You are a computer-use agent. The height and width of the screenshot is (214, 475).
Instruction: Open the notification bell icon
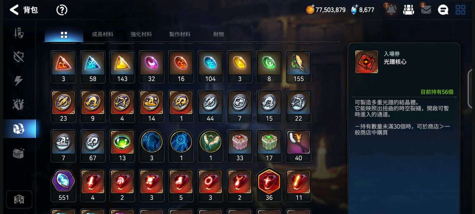[x=390, y=10]
